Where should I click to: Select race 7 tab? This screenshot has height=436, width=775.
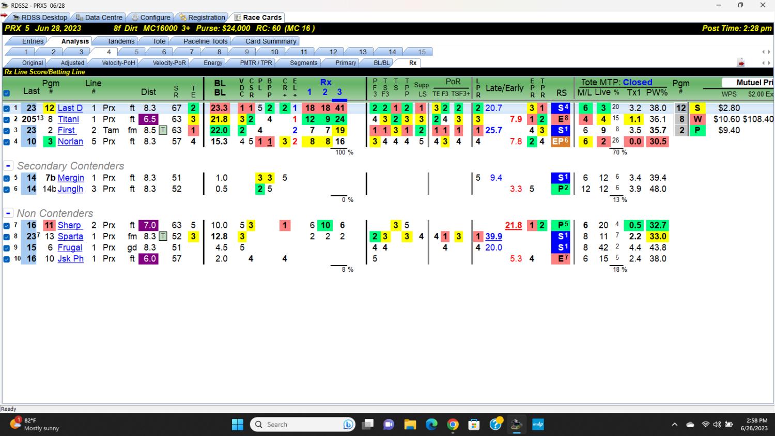[191, 52]
